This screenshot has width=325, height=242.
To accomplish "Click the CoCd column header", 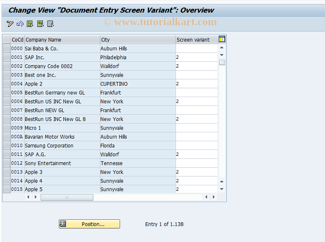I will [18, 39].
